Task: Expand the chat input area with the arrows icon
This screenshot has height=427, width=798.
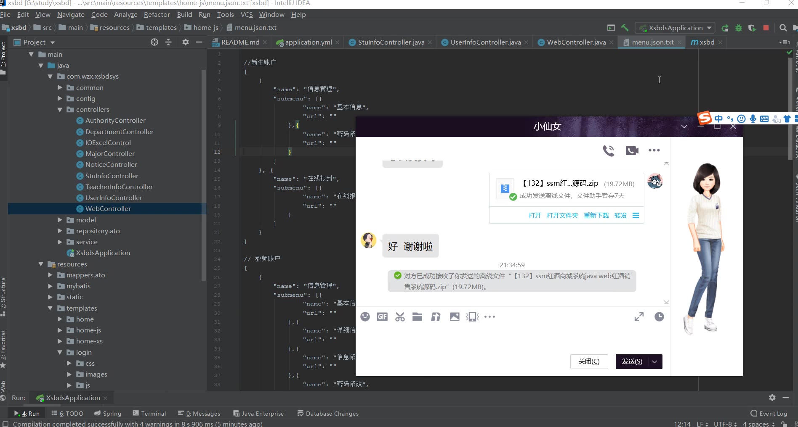Action: click(639, 317)
